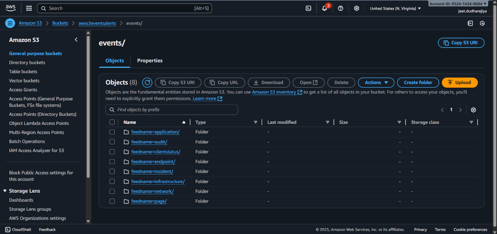Open the AWS home logo
Image resolution: width=497 pixels, height=234 pixels.
(11, 8)
